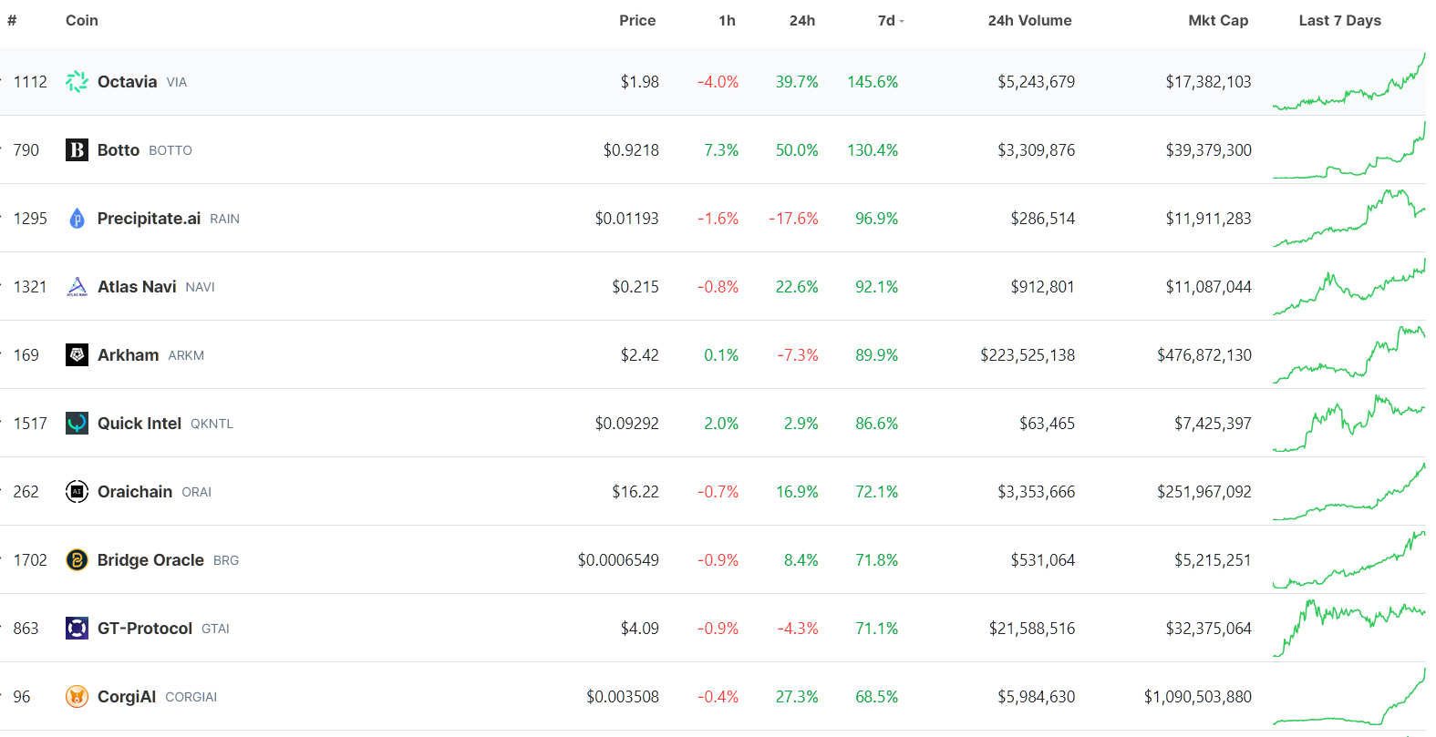Open GT-Protocol's 7-day sparkline chart

(1348, 629)
